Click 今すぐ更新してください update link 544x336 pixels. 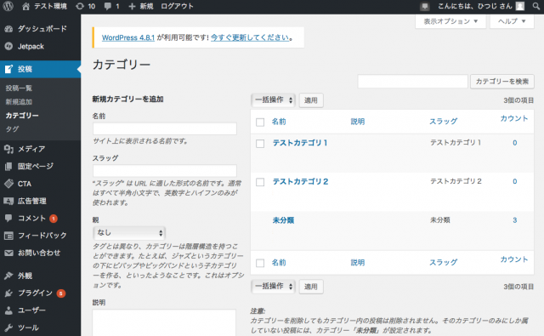click(250, 37)
